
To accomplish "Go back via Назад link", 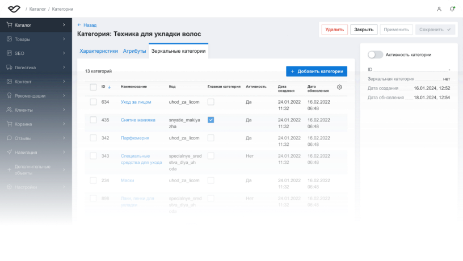I will click(90, 25).
